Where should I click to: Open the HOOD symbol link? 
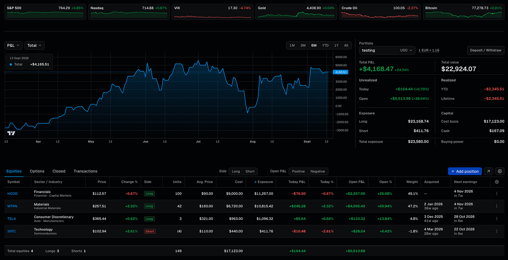click(x=13, y=194)
